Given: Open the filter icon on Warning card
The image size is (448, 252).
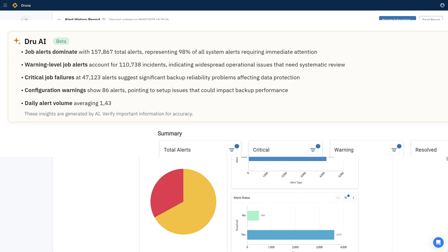Looking at the screenshot, I should click(x=395, y=149).
